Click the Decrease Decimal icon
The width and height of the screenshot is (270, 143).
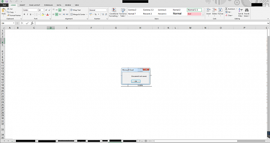(106, 14)
